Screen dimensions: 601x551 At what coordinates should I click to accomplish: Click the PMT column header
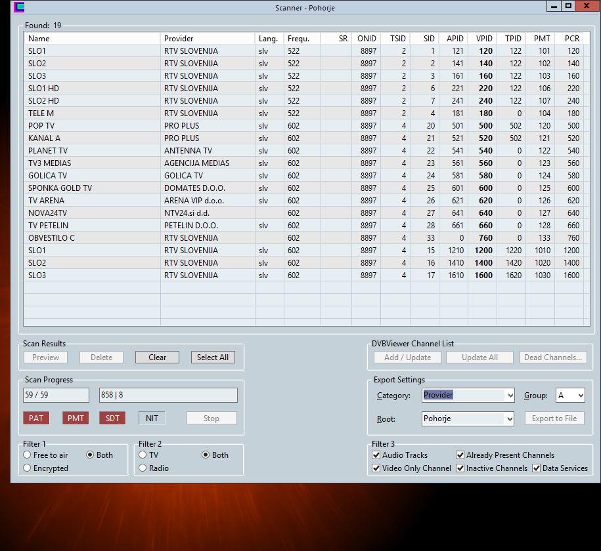point(540,39)
